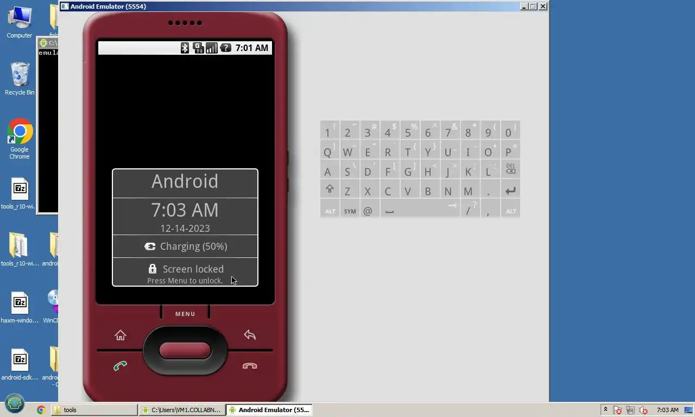The width and height of the screenshot is (695, 417).
Task: Click the Bluetooth status icon
Action: 185,48
